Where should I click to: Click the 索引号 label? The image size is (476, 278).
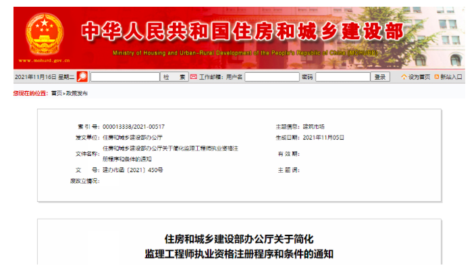pyautogui.click(x=88, y=127)
